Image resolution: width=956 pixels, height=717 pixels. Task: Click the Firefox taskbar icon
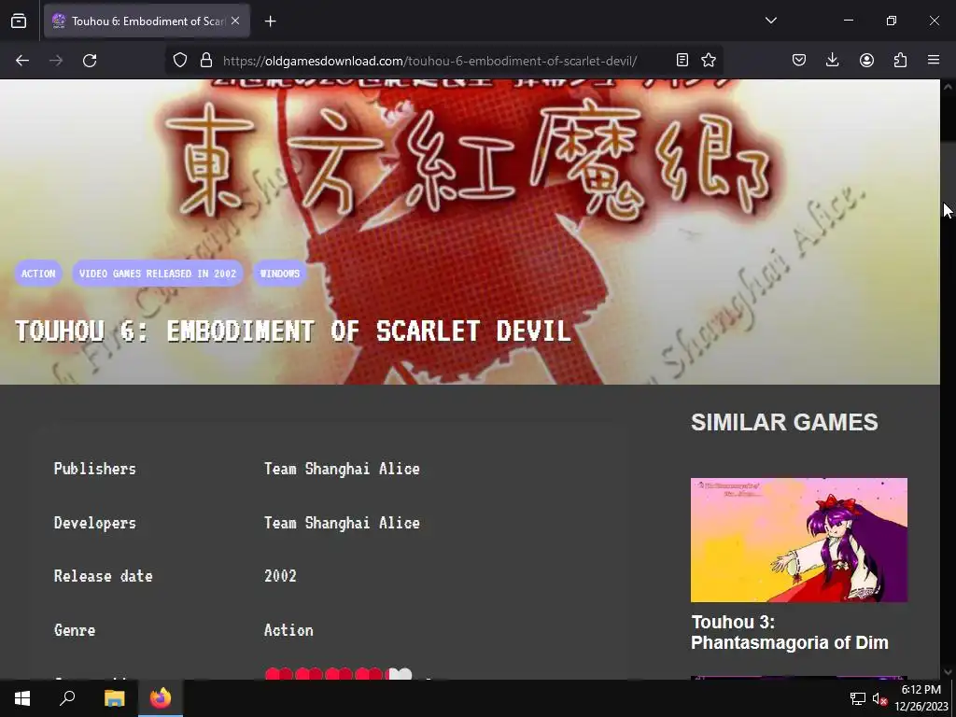(161, 698)
